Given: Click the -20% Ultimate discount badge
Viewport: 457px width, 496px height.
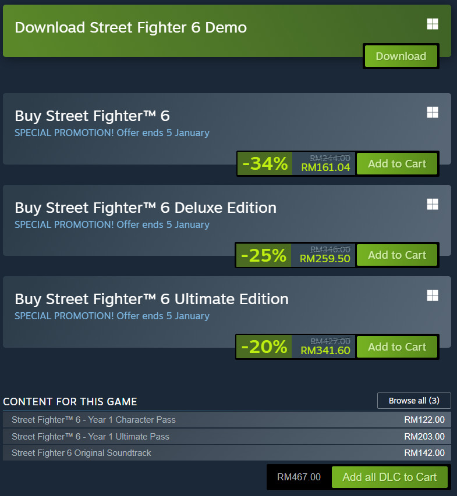Looking at the screenshot, I should [264, 347].
